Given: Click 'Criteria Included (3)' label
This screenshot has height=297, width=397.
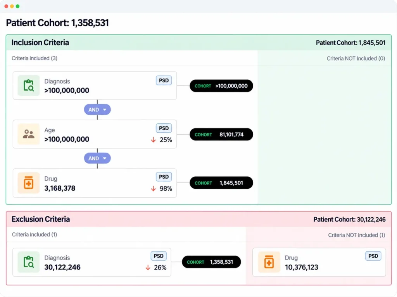Looking at the screenshot, I should pyautogui.click(x=35, y=58).
